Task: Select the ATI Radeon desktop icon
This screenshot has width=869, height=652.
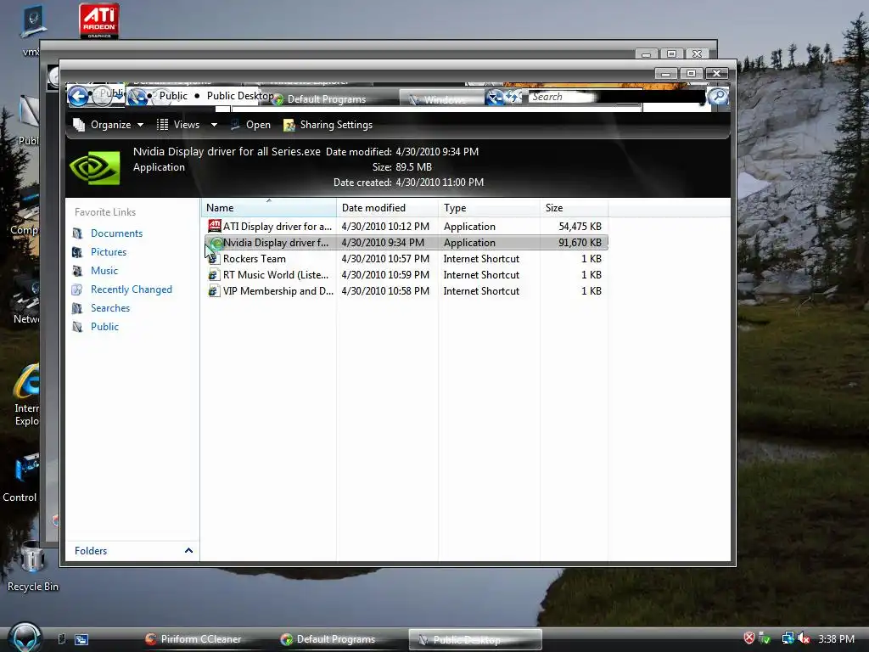Action: [x=99, y=21]
